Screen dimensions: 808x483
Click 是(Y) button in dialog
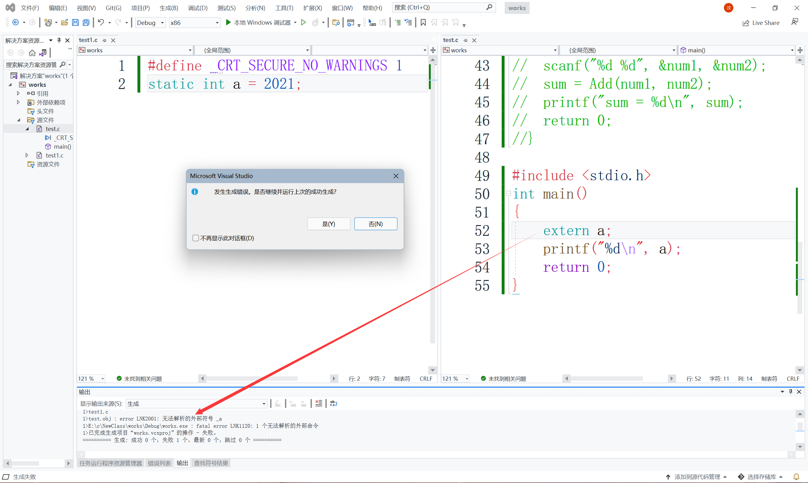coord(328,224)
